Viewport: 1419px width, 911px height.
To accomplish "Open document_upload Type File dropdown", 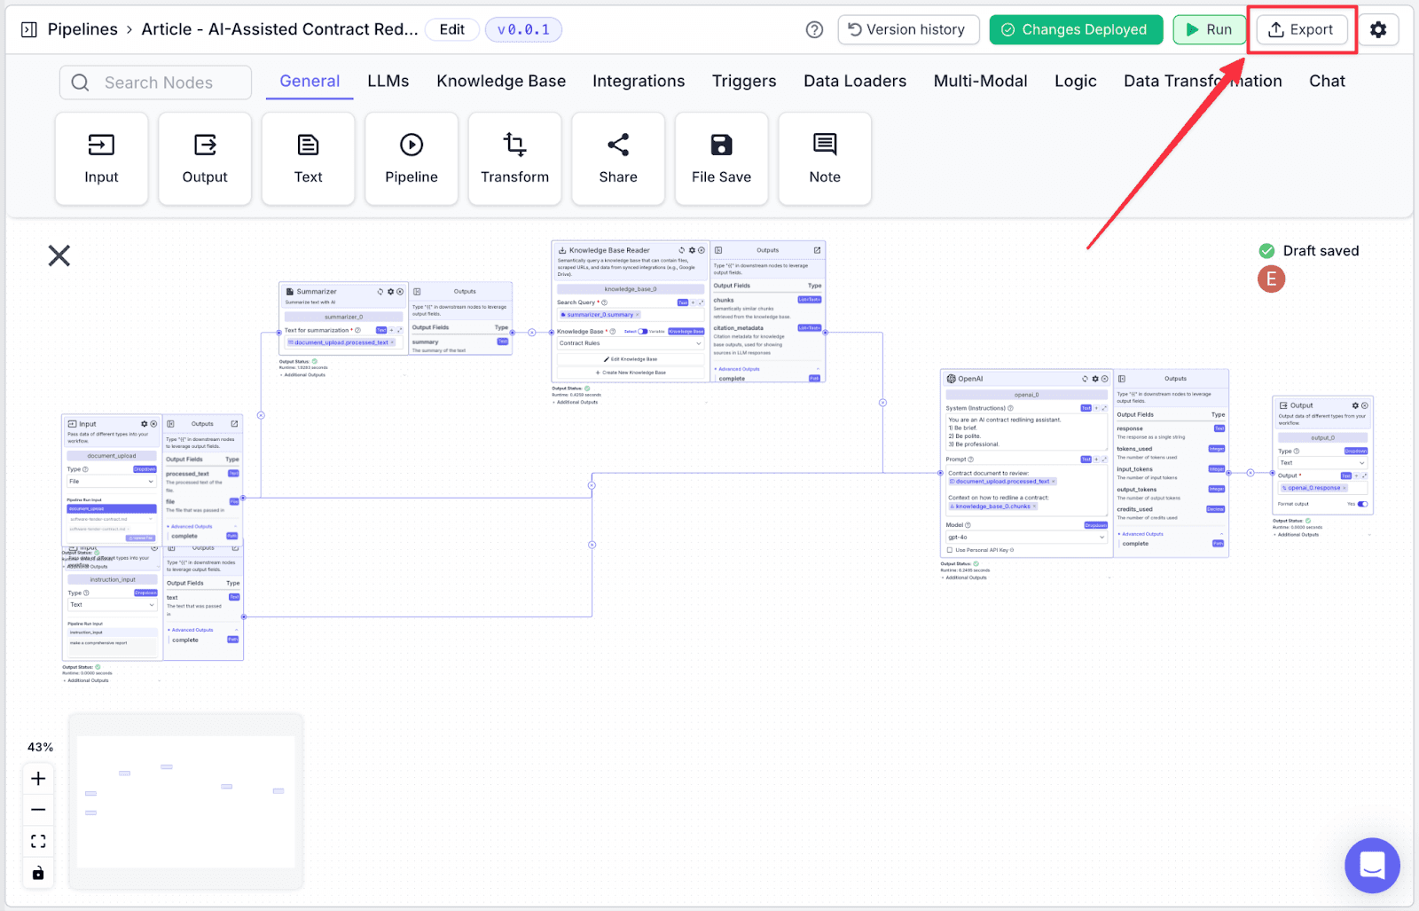I will 112,482.
